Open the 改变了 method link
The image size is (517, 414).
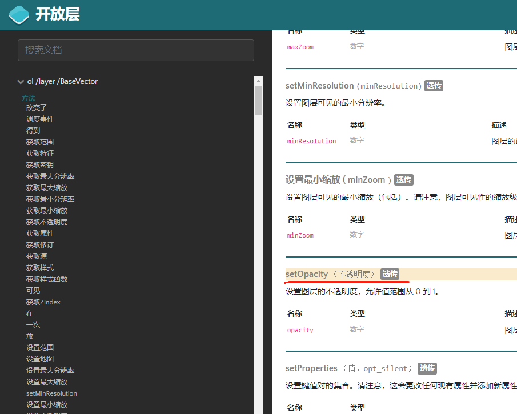click(x=37, y=108)
